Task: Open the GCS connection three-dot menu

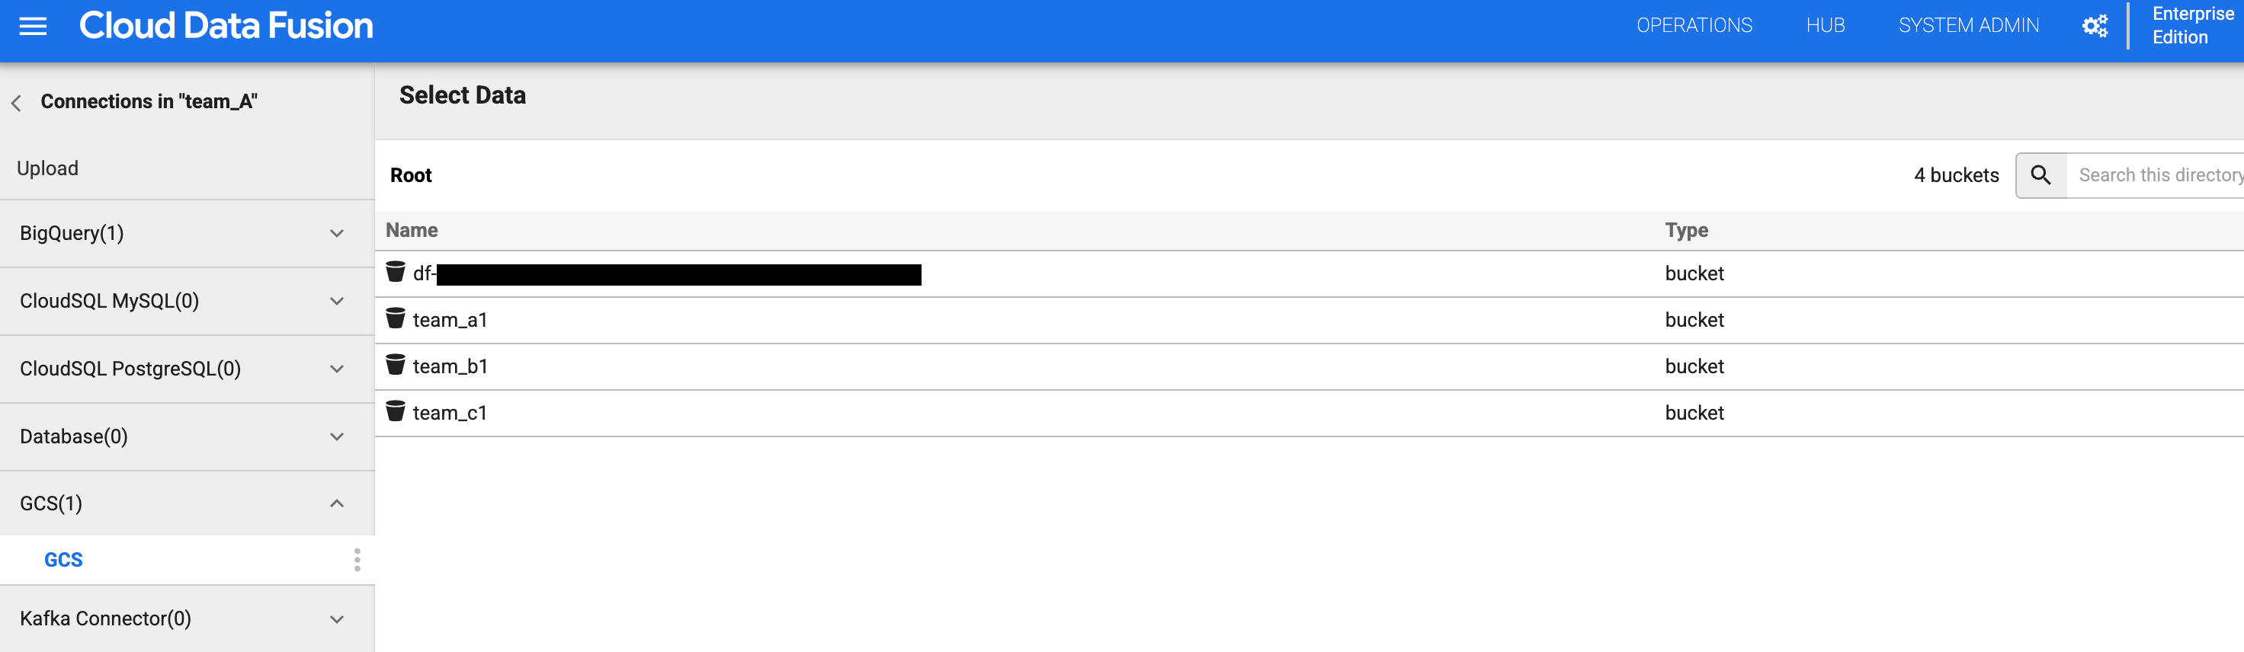Action: 357,560
